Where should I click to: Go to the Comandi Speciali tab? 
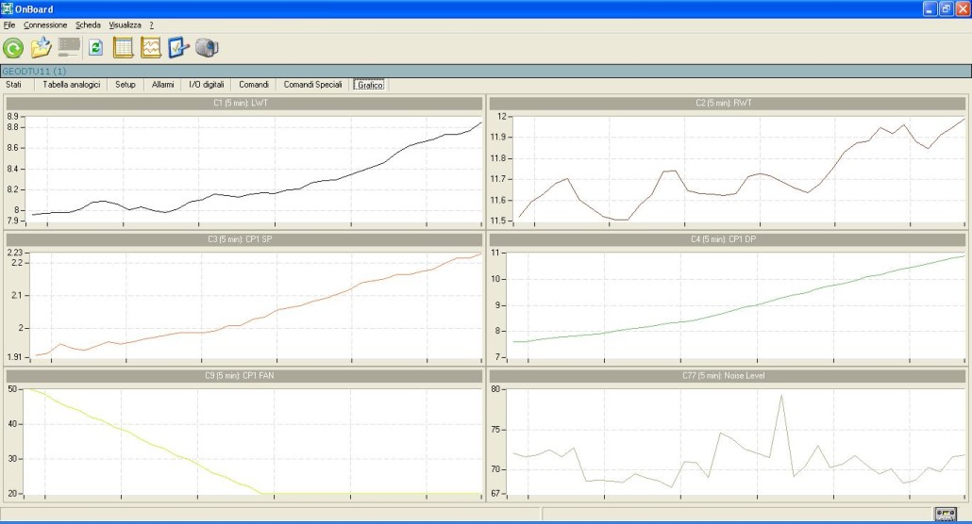[312, 85]
